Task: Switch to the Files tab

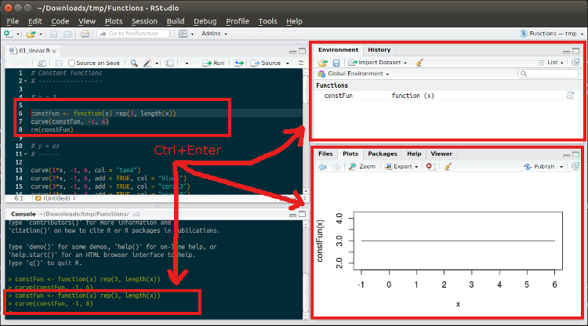Action: 325,154
